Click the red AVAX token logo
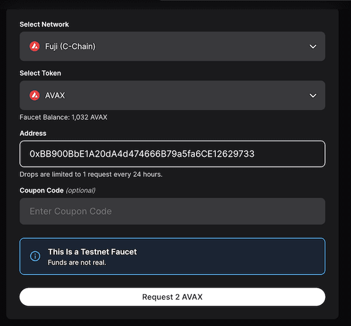This screenshot has height=326, width=351. [35, 95]
